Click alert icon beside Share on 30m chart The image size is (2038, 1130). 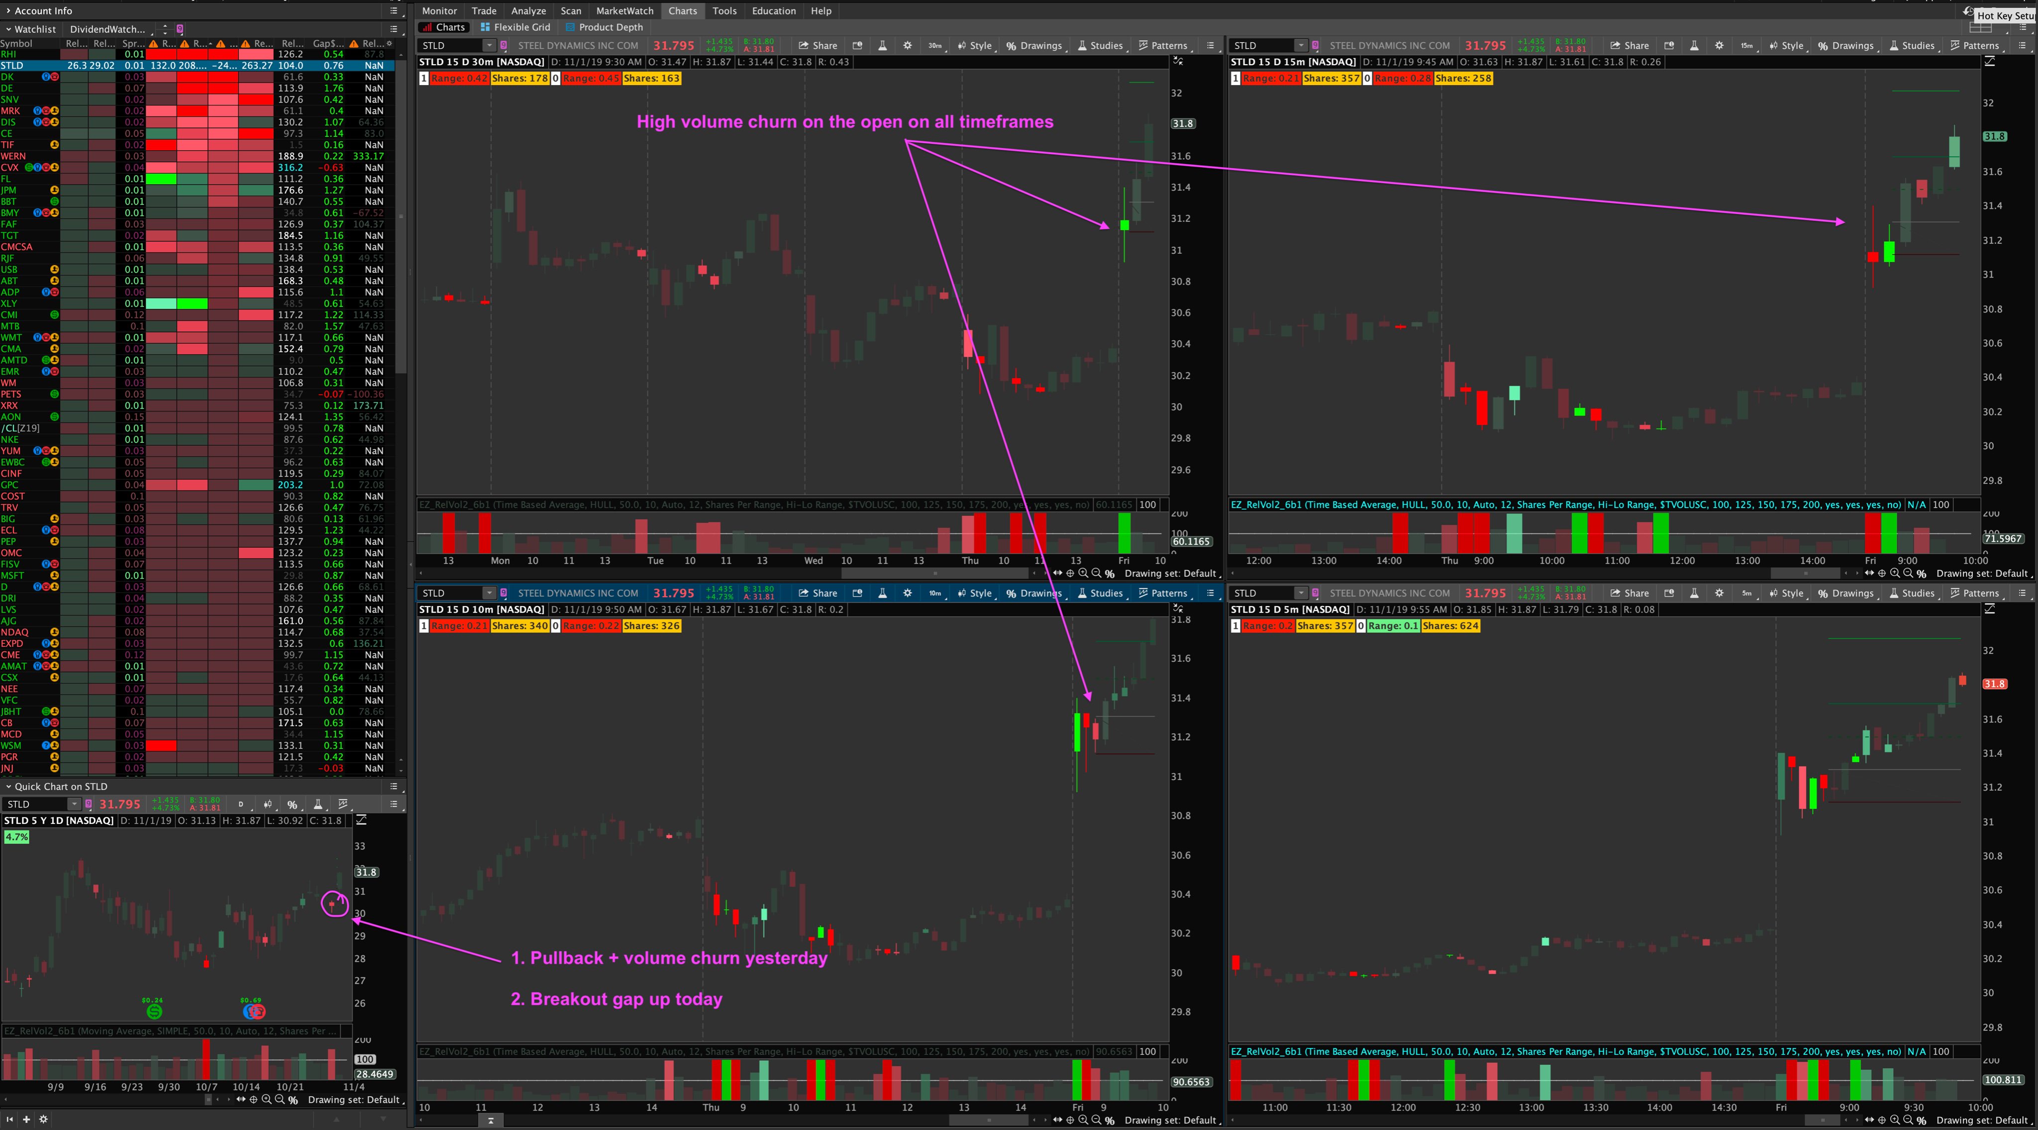[857, 46]
